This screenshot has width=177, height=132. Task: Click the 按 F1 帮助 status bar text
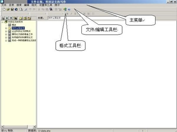[x=7, y=131]
